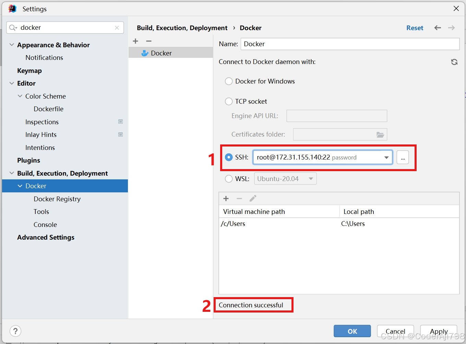466x344 pixels.
Task: Open Advanced Settings page
Action: (46, 237)
